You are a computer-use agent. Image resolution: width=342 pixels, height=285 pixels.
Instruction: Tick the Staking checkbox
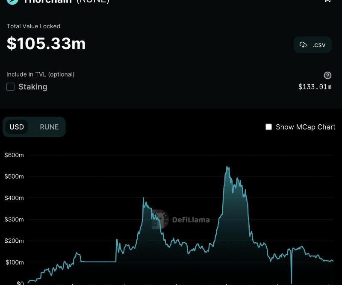click(11, 87)
